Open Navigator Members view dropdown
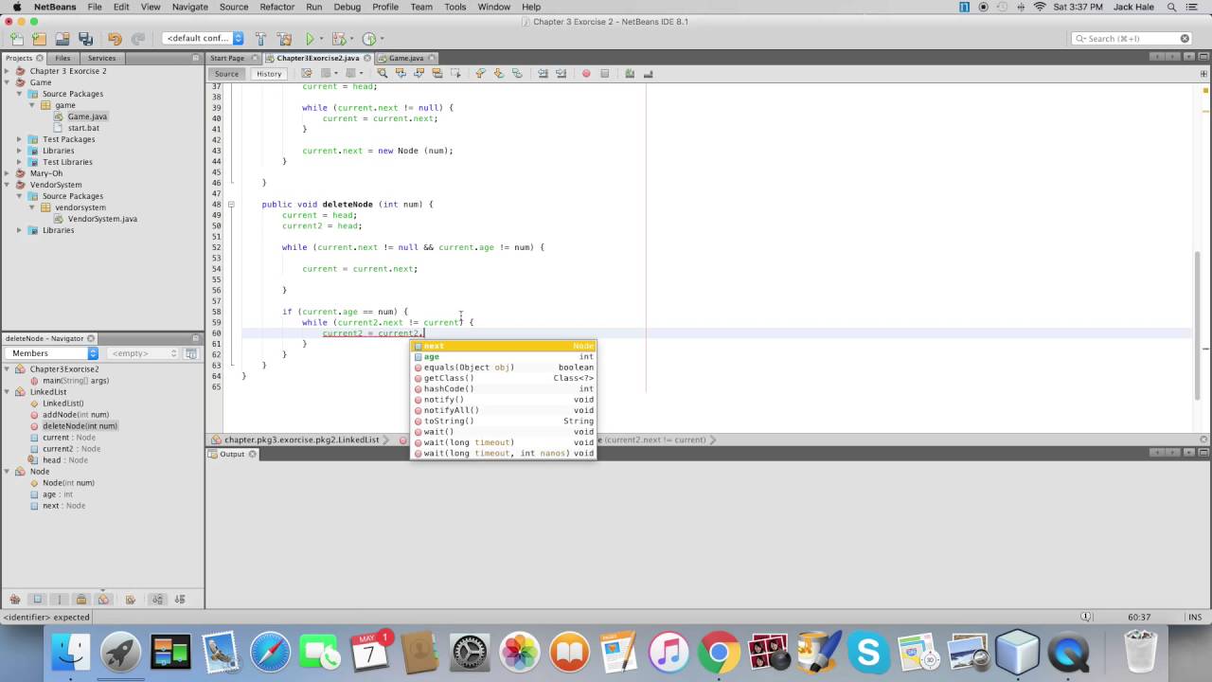 coord(52,353)
